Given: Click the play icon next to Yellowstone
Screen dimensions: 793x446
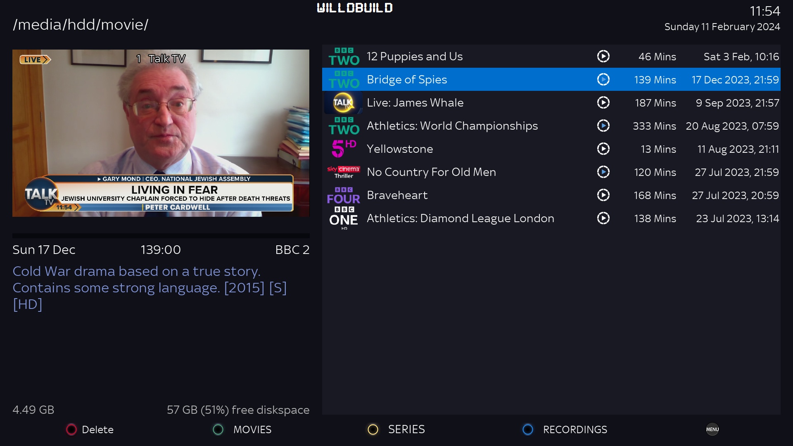Looking at the screenshot, I should (x=603, y=149).
